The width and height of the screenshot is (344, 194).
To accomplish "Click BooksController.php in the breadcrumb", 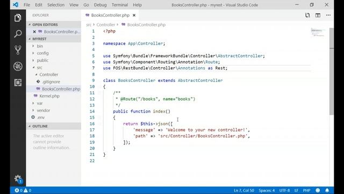I will pyautogui.click(x=146, y=25).
